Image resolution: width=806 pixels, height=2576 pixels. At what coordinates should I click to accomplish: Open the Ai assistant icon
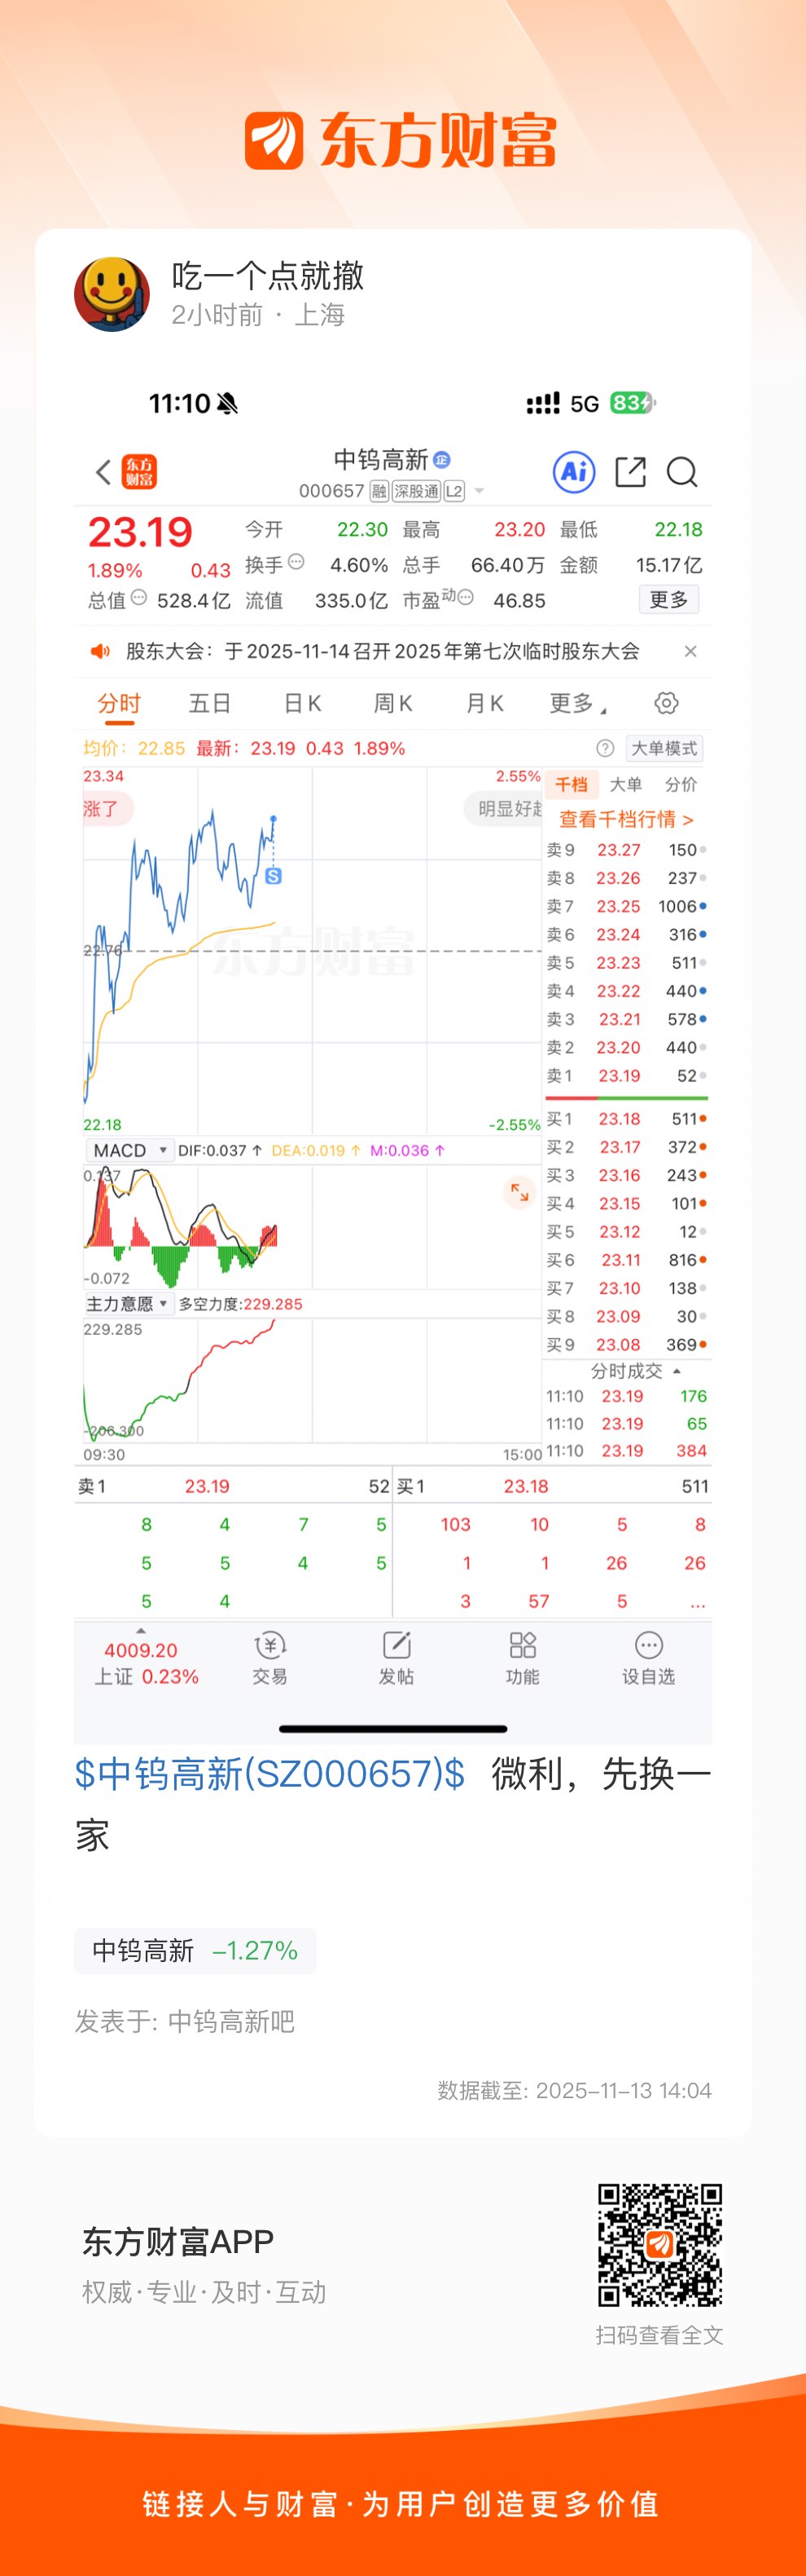pos(574,472)
